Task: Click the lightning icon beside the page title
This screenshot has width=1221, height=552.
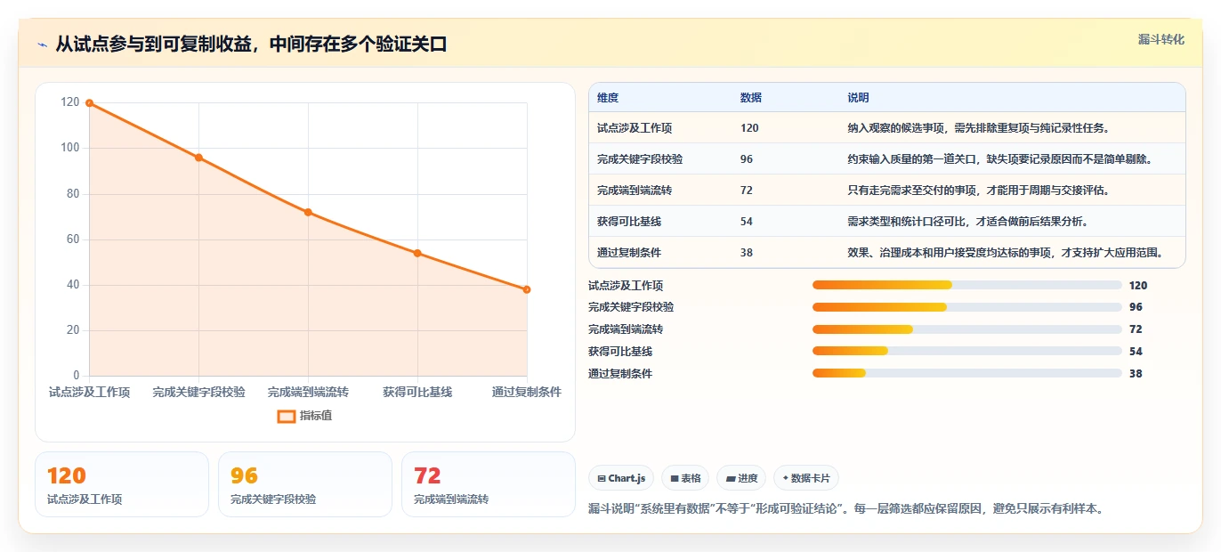Action: [x=42, y=45]
